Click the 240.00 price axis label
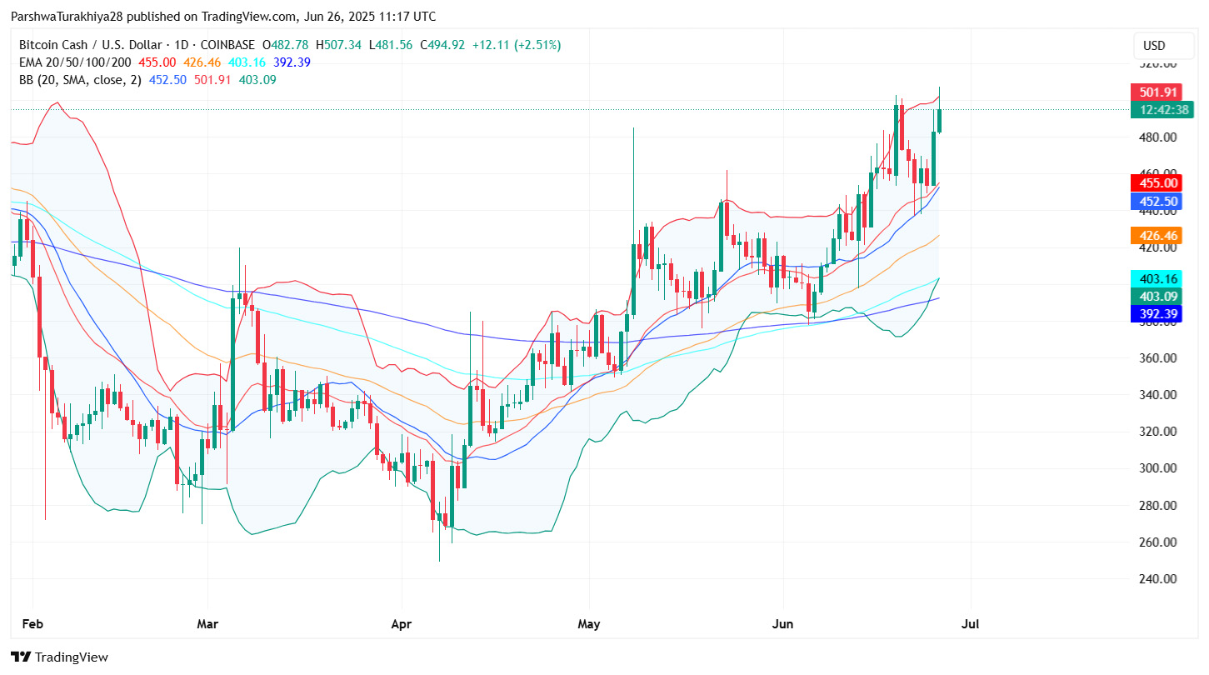The width and height of the screenshot is (1209, 675). [1158, 579]
